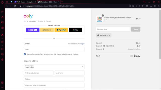Open the downloads icon in toolbar

151,6
